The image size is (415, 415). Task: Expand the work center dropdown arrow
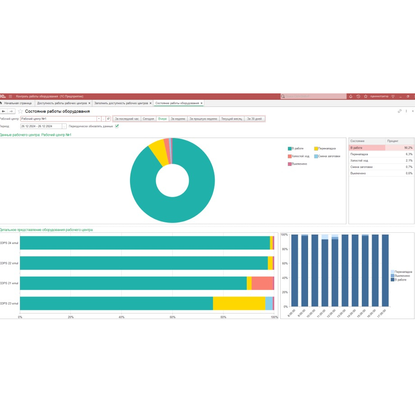point(98,119)
